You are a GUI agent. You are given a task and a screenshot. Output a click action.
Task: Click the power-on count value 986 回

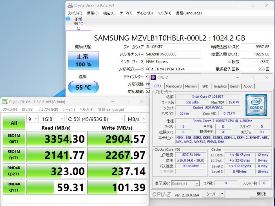click(x=256, y=69)
